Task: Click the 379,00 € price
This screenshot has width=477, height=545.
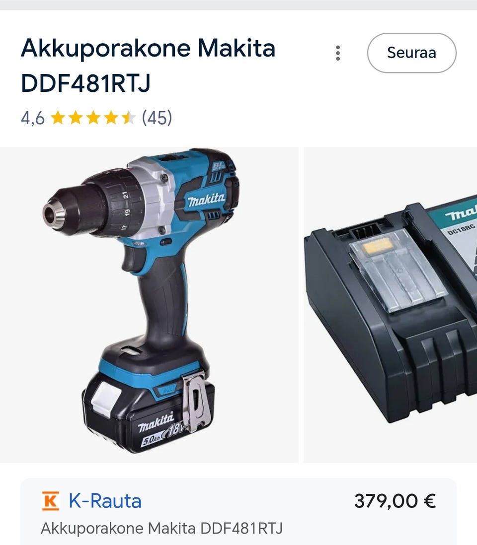Action: tap(395, 501)
